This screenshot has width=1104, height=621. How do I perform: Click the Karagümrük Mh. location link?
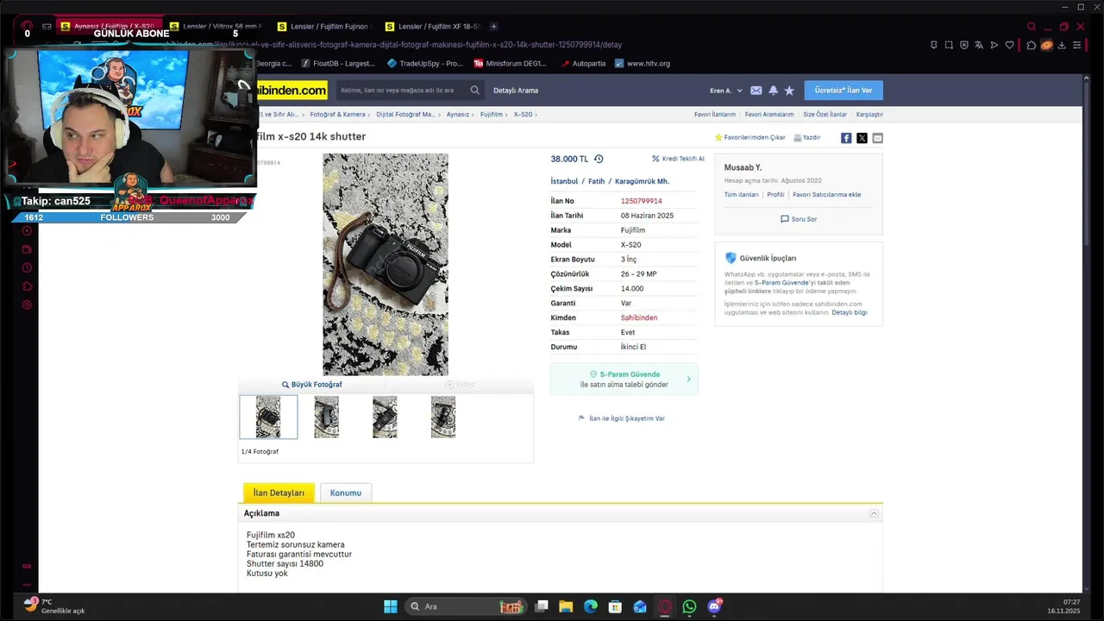(x=642, y=181)
